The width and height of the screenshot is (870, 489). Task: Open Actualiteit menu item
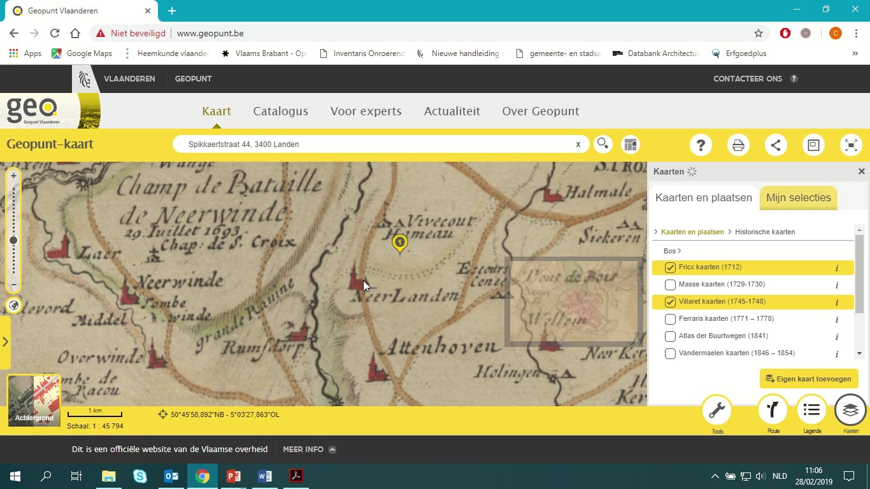(452, 111)
